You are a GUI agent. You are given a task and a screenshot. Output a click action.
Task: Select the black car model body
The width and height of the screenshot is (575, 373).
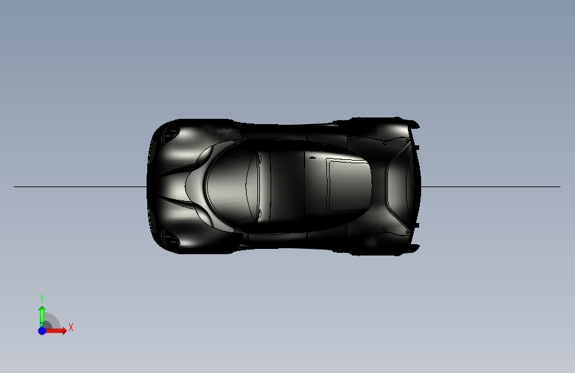point(283,186)
